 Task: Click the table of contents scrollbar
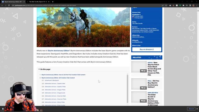(127, 89)
